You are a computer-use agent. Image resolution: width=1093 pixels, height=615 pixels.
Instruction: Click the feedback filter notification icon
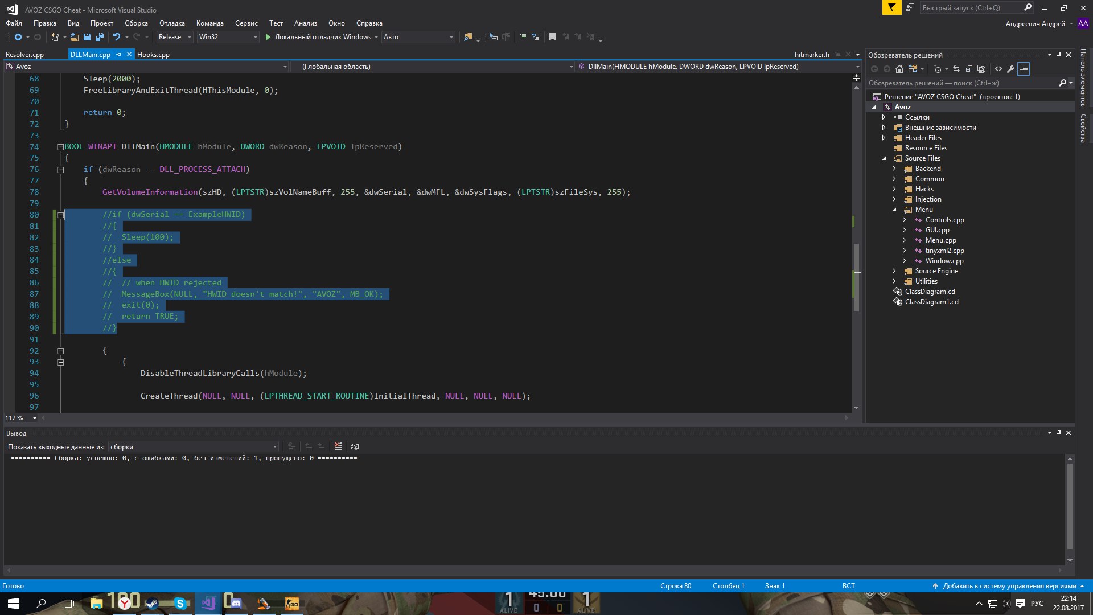tap(891, 8)
